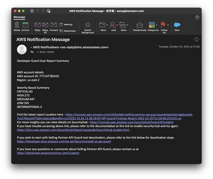Archive the AWS notification message
Screen dimensions: 213x179
tap(25, 27)
